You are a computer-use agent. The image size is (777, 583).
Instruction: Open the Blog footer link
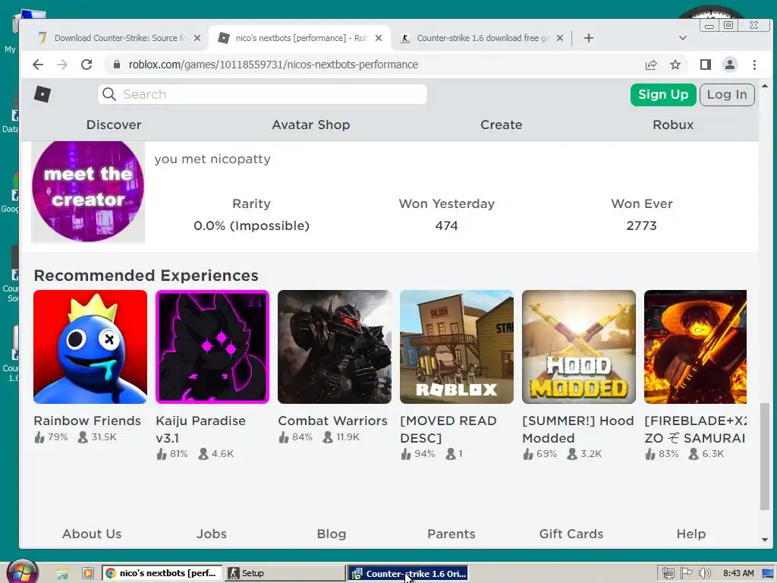[332, 534]
